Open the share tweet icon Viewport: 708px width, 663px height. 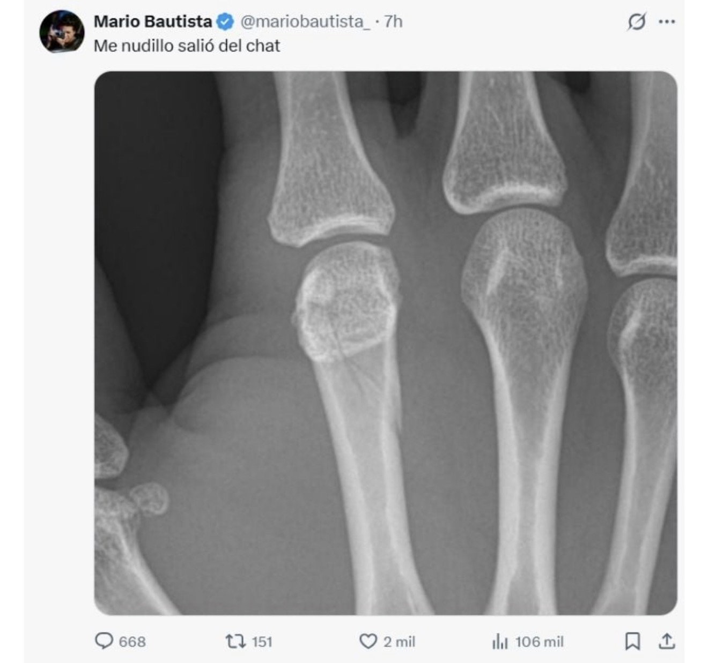pos(667,641)
